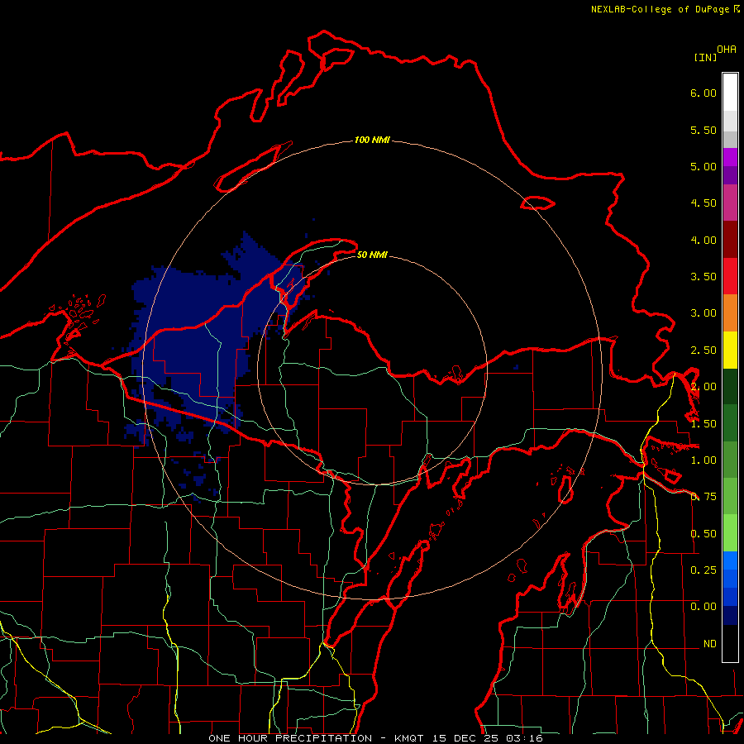
Task: Click the 100 NMI range ring label
Action: tap(372, 140)
